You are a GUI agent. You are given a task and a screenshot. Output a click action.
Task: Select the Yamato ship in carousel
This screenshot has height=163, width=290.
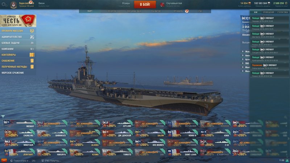point(117,152)
